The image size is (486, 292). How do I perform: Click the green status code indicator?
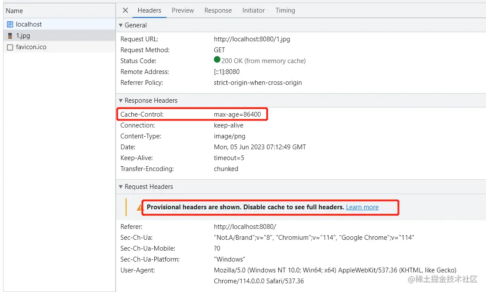point(217,60)
